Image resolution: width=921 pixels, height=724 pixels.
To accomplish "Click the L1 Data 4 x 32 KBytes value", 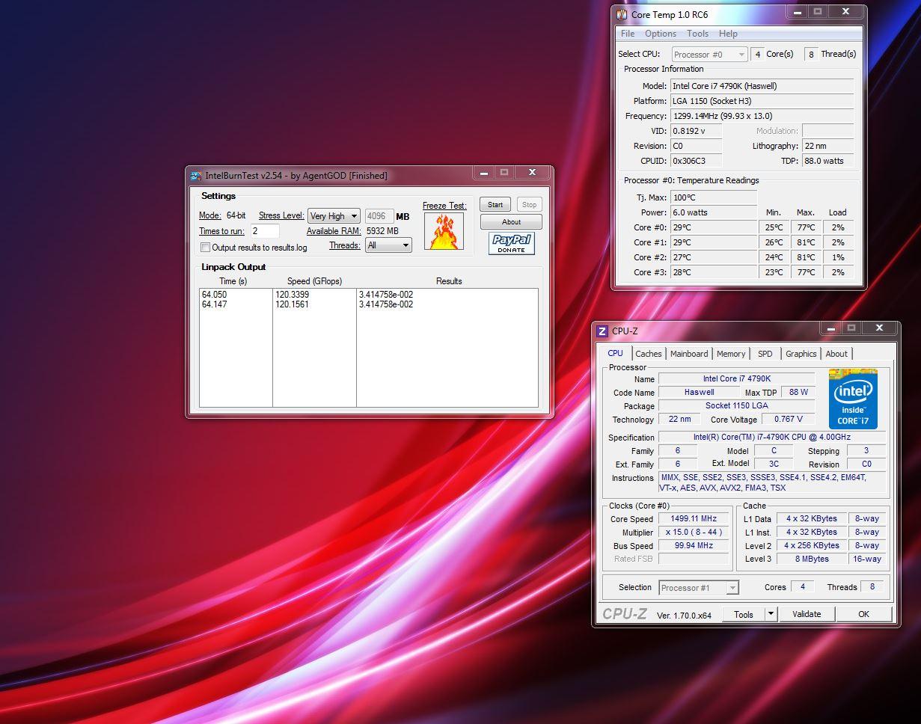I will coord(812,519).
